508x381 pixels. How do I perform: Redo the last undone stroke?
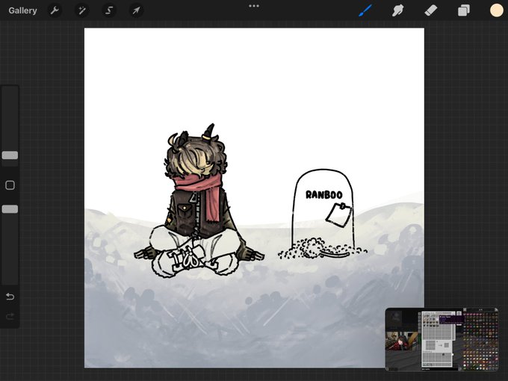coord(10,316)
